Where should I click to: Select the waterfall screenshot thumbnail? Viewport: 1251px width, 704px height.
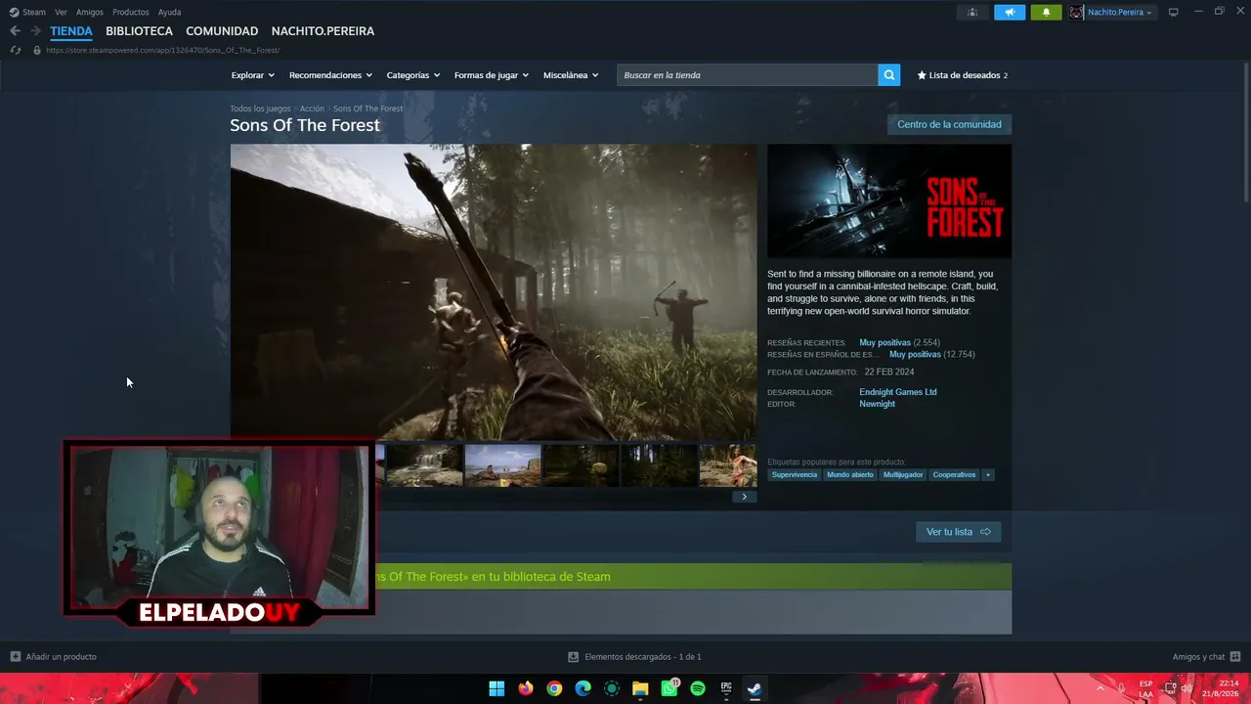point(424,465)
